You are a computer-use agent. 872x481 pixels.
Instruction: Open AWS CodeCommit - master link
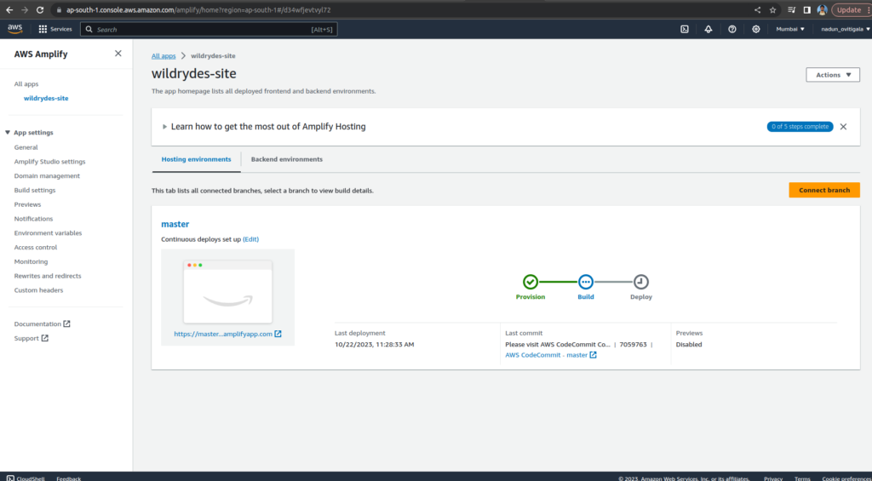pyautogui.click(x=551, y=355)
